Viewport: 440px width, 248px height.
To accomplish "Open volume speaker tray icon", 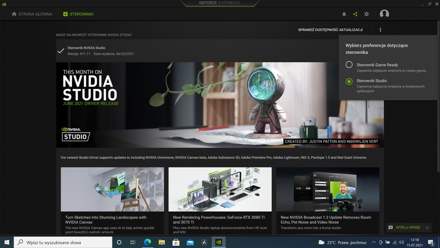I will click(x=401, y=242).
